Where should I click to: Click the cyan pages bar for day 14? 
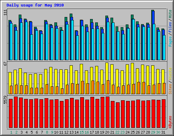coord(77,48)
